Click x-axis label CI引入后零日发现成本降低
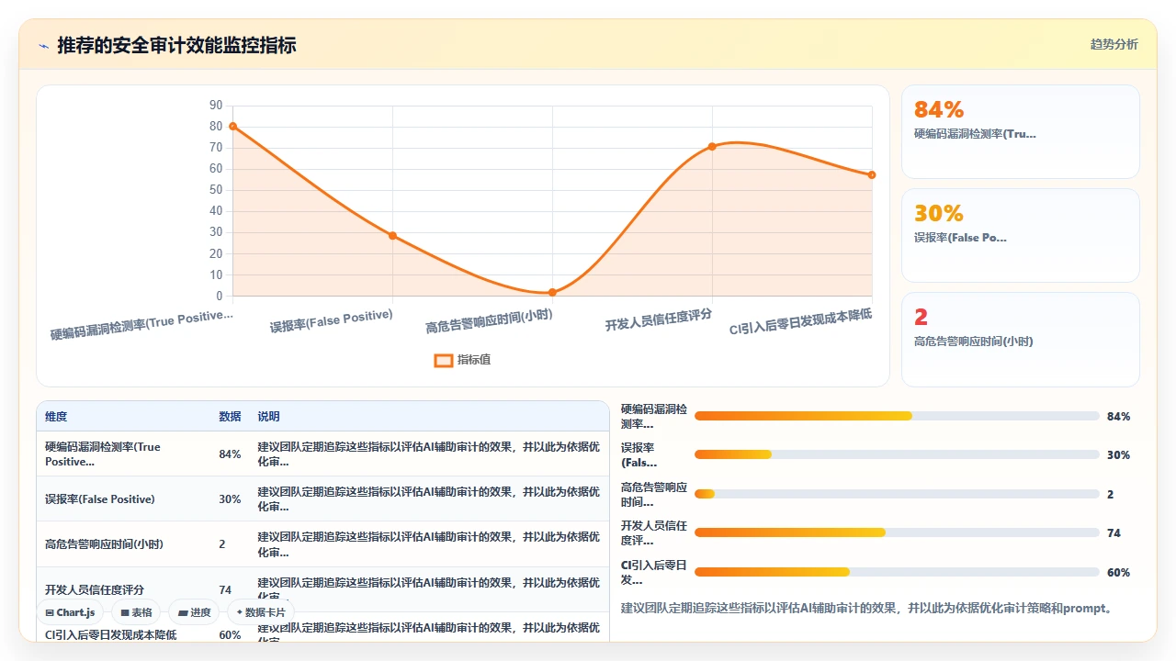The image size is (1176, 661). pyautogui.click(x=801, y=322)
